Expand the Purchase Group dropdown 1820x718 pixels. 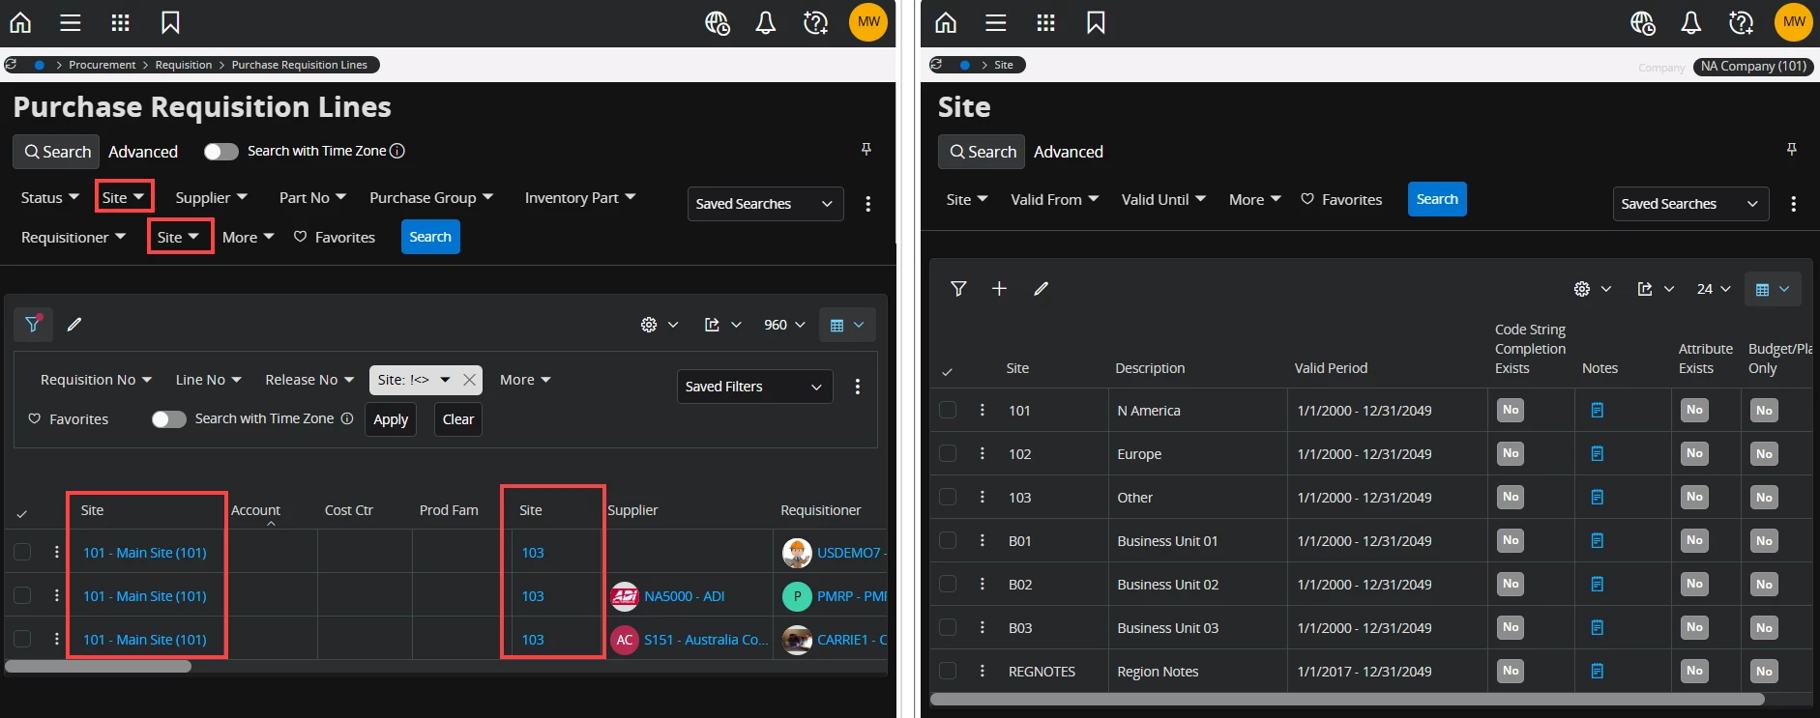click(x=431, y=197)
